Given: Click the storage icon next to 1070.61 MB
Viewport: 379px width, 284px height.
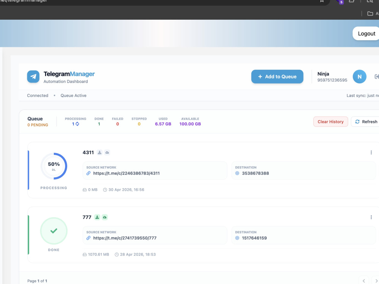Looking at the screenshot, I should [x=85, y=254].
